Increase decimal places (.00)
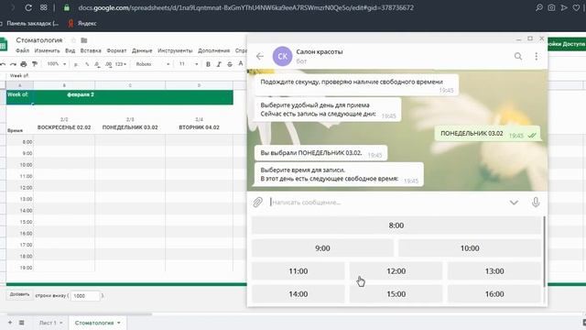The width and height of the screenshot is (586, 330). point(108,64)
